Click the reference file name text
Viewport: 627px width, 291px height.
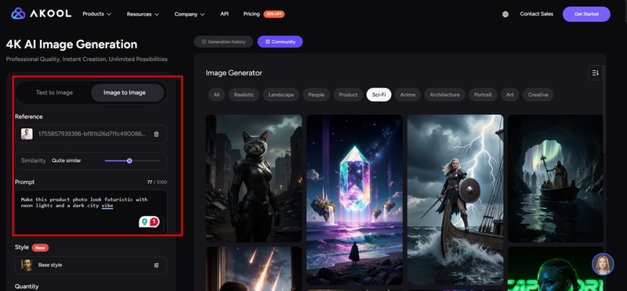point(92,134)
